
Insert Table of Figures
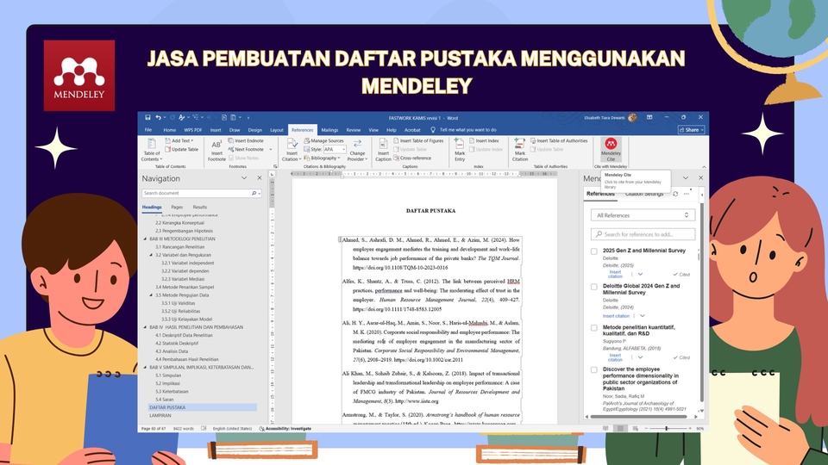[418, 140]
